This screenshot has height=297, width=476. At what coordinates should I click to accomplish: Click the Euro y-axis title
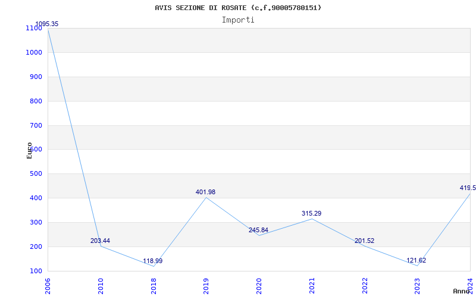pos(29,150)
